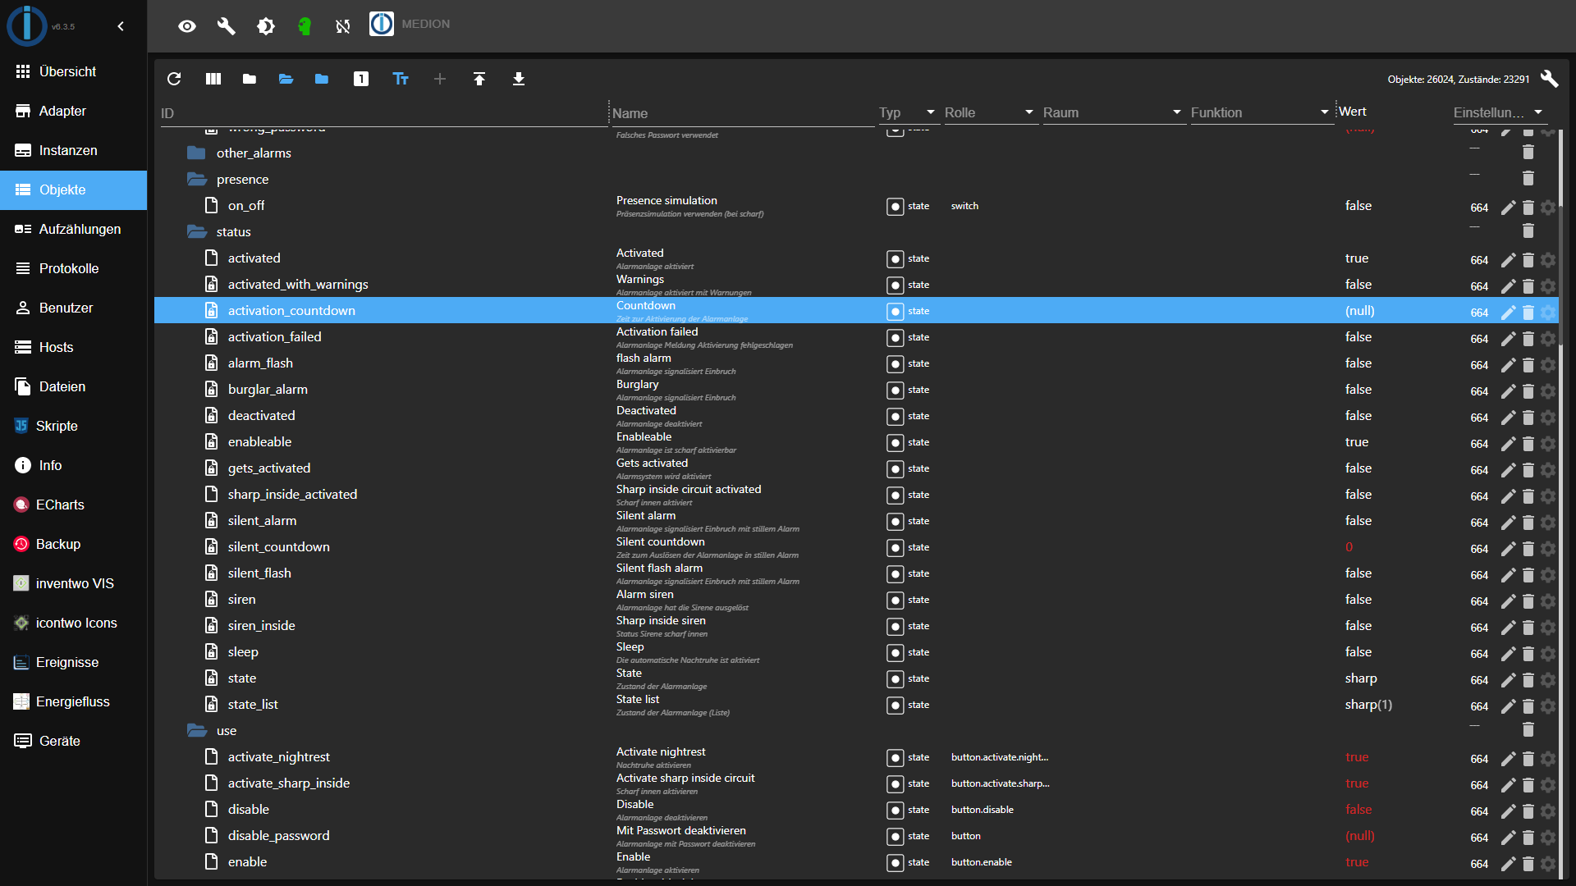Open Energiefluss page

point(74,701)
